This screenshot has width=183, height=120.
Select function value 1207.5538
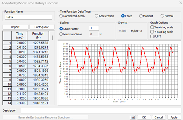38,43
